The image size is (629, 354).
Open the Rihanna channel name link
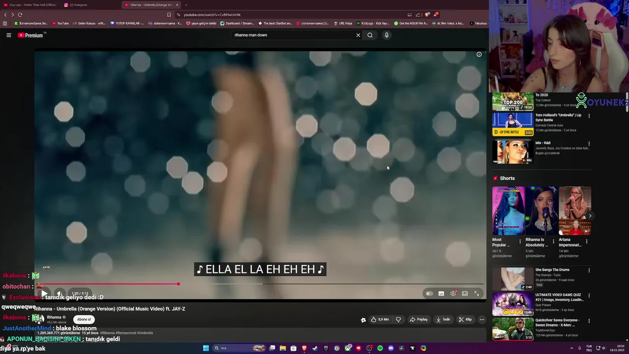(x=54, y=317)
